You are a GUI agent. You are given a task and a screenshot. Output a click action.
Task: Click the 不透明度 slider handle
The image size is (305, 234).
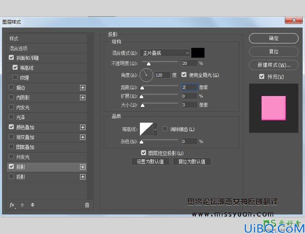[149, 64]
